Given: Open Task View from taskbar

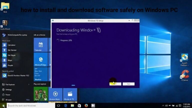Looking at the screenshot, I should 58,106.
